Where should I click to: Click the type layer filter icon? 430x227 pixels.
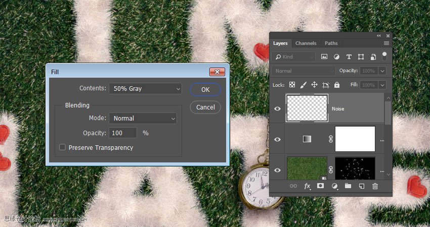click(349, 57)
